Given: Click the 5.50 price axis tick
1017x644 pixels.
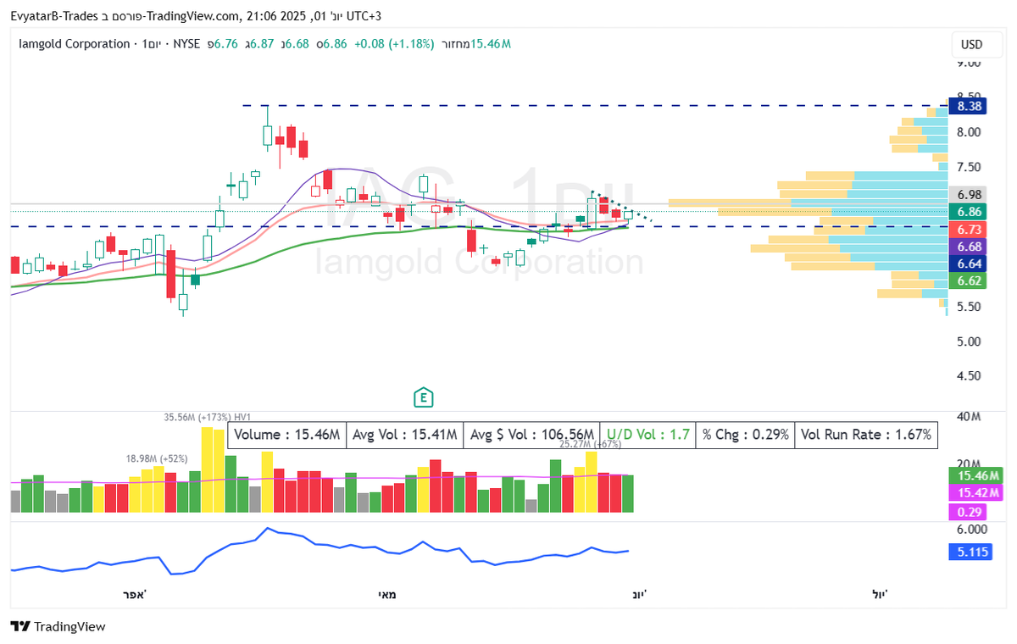Looking at the screenshot, I should 970,307.
